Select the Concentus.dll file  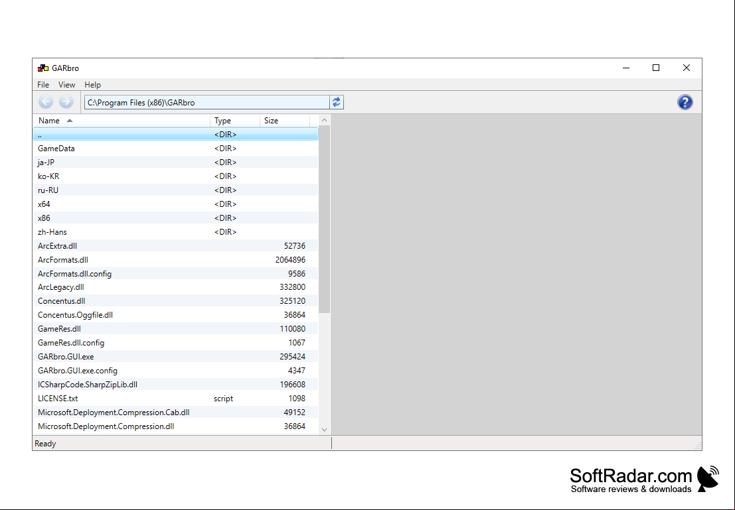point(176,301)
